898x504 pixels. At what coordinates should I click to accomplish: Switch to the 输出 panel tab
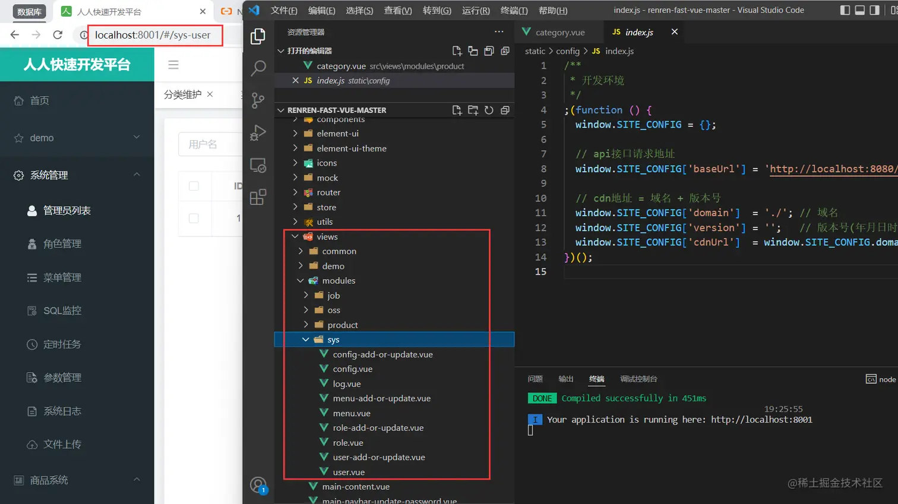[x=566, y=379]
